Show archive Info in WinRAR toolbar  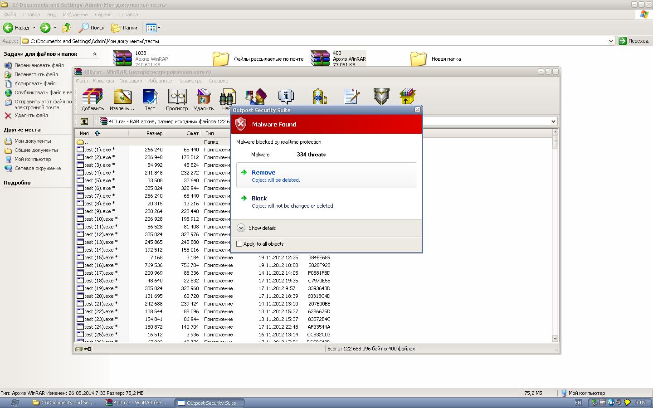(x=286, y=96)
